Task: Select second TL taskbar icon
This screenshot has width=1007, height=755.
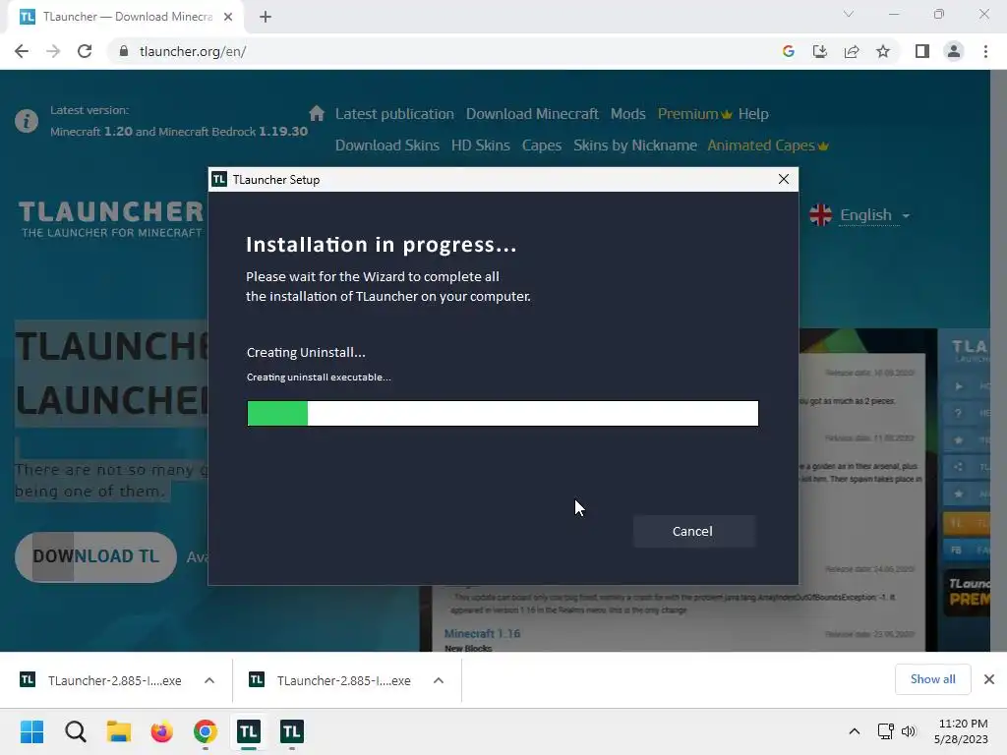Action: point(292,731)
